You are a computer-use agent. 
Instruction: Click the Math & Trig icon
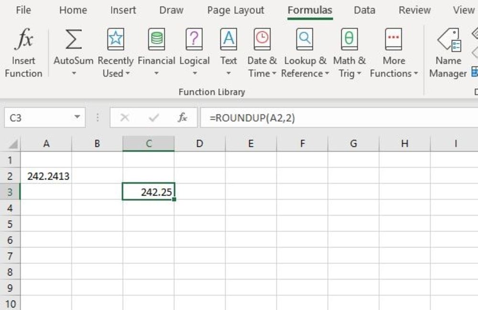click(349, 38)
